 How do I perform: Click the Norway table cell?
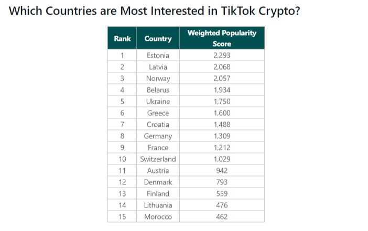158,79
